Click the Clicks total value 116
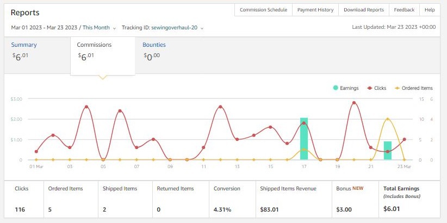Screen dimensions: 447x223 (20, 209)
